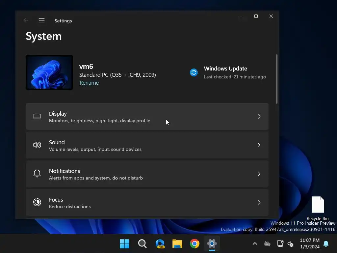The width and height of the screenshot is (337, 253).
Task: Click the vm6 desktop wallpaper thumbnail
Action: pos(49,72)
